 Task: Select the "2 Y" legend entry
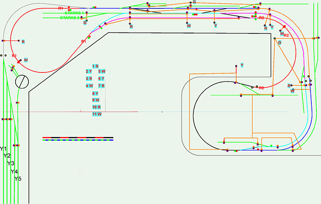(89, 72)
